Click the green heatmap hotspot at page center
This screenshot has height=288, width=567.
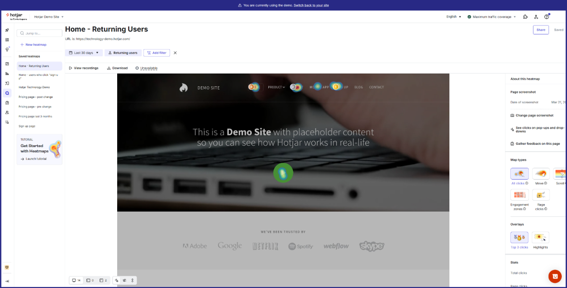click(x=283, y=173)
